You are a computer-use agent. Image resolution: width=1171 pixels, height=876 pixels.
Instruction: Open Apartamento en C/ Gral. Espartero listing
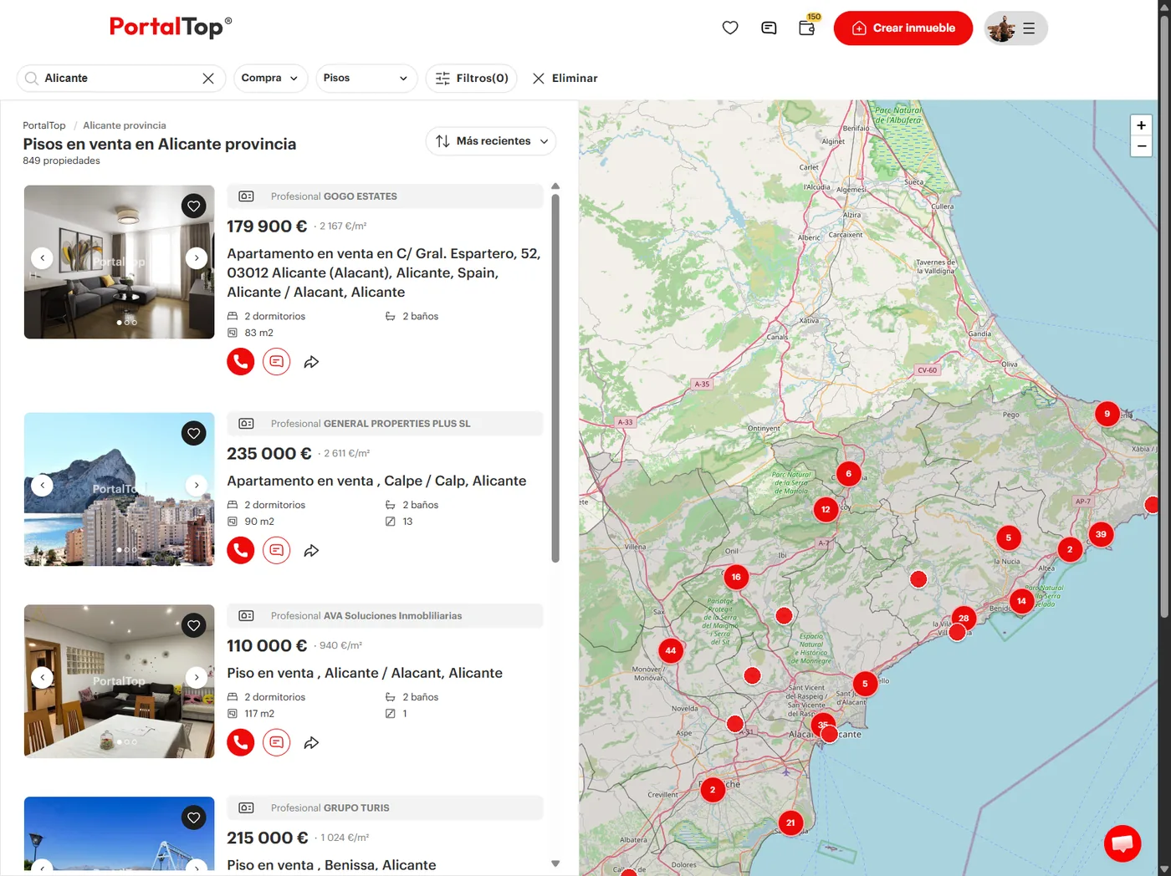[x=384, y=272]
